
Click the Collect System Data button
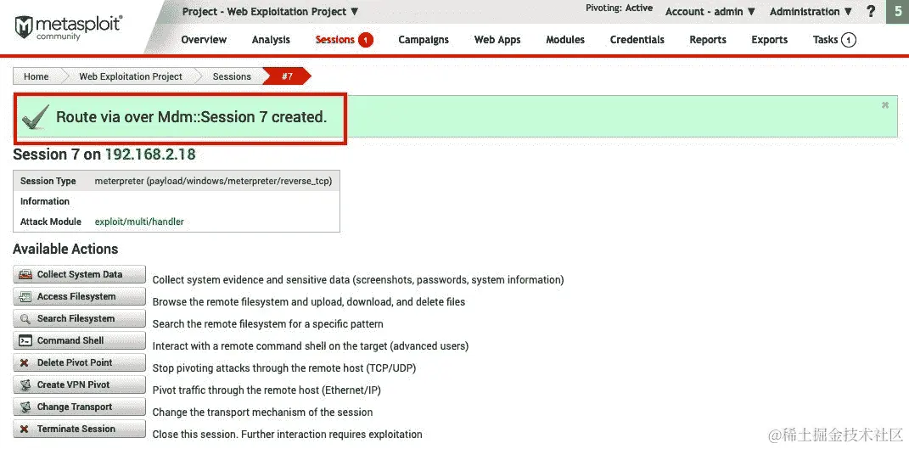pos(79,274)
